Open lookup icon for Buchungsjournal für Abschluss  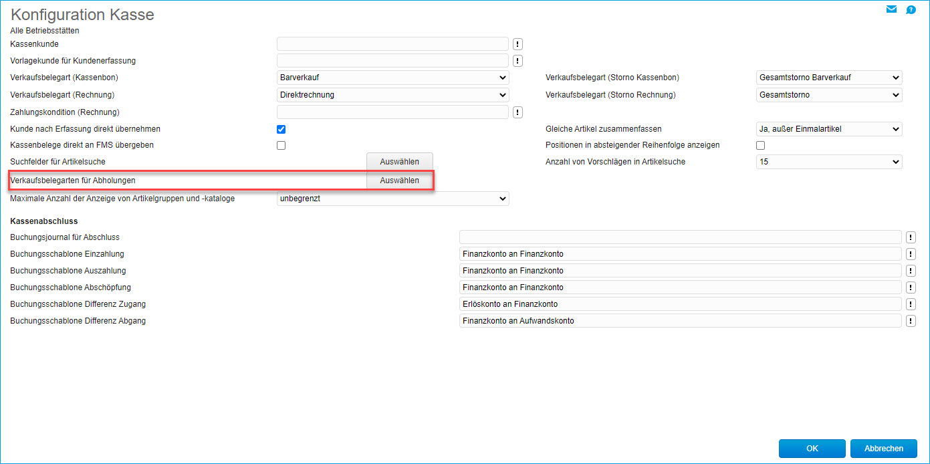(x=911, y=237)
